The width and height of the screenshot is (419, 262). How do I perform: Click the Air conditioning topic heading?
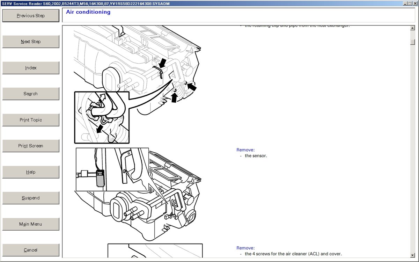[x=88, y=12]
